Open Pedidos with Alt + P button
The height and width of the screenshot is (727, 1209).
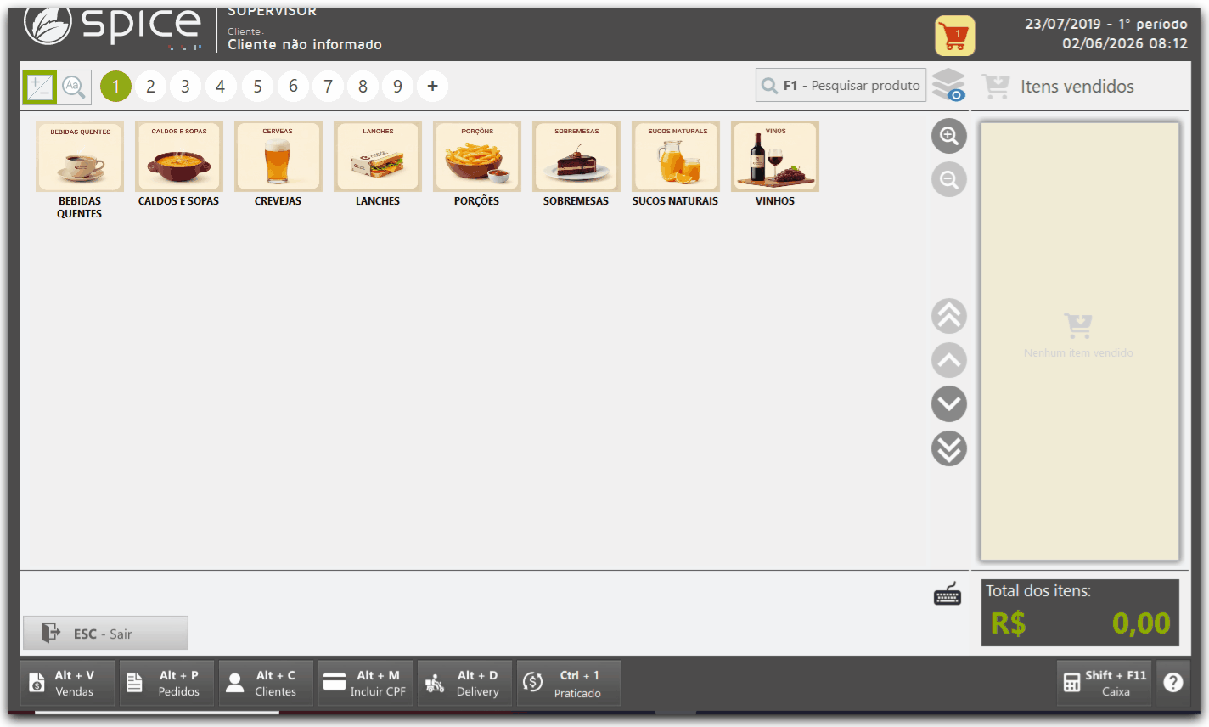pyautogui.click(x=166, y=683)
